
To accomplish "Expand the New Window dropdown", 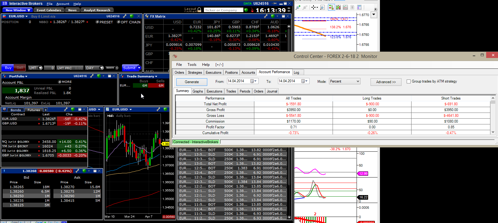I will tap(18, 10).
